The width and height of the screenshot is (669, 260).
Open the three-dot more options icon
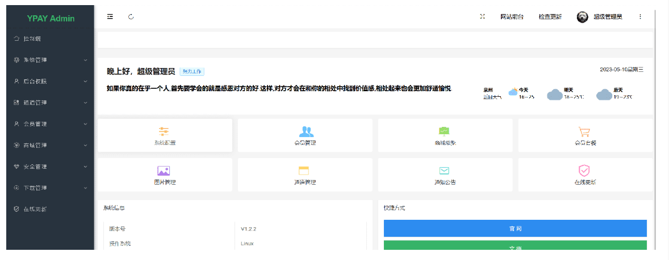point(640,16)
